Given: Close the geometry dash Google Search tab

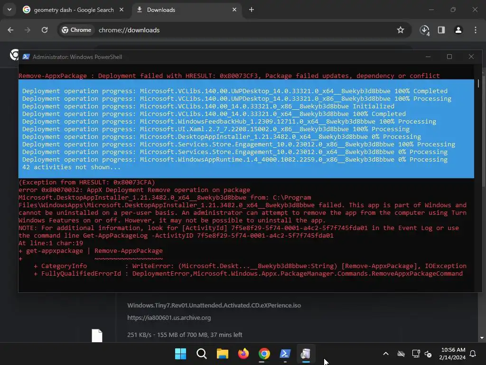Looking at the screenshot, I should [x=121, y=10].
